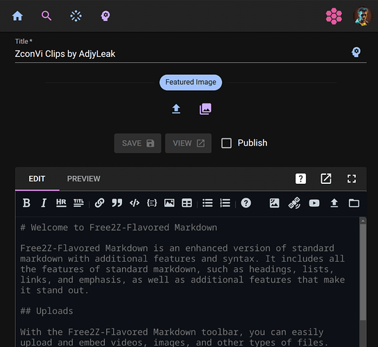Go to the Home icon in the top bar

coord(17,16)
